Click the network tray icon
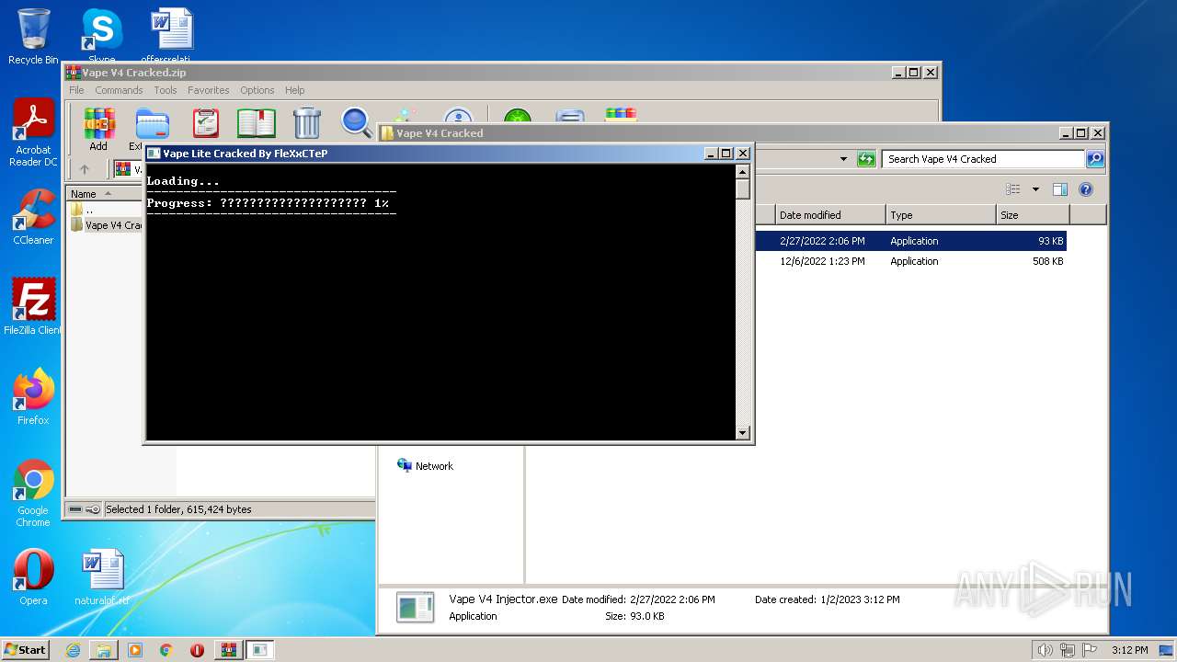Image resolution: width=1177 pixels, height=662 pixels. [x=1068, y=650]
